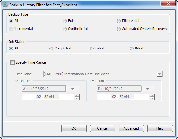Open the Start Time date picker arrow
Image resolution: width=178 pixels, height=139 pixels.
pyautogui.click(x=73, y=89)
